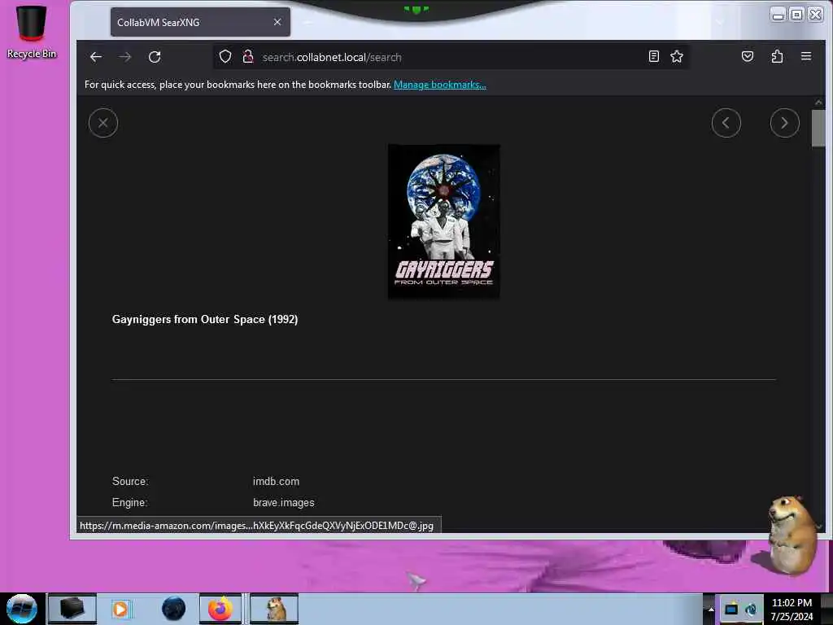Click the tray icon beside the clock
833x625 pixels.
click(x=751, y=609)
